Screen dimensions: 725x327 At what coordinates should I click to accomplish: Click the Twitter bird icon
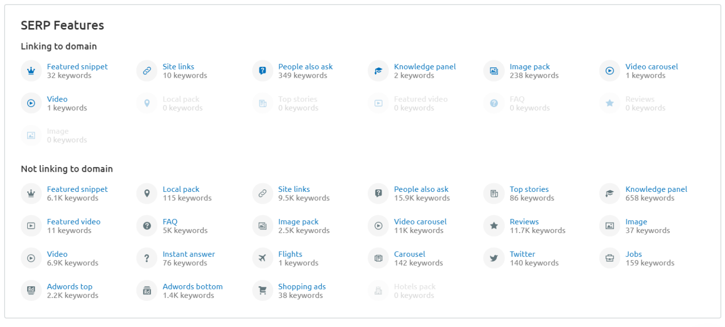click(x=494, y=258)
